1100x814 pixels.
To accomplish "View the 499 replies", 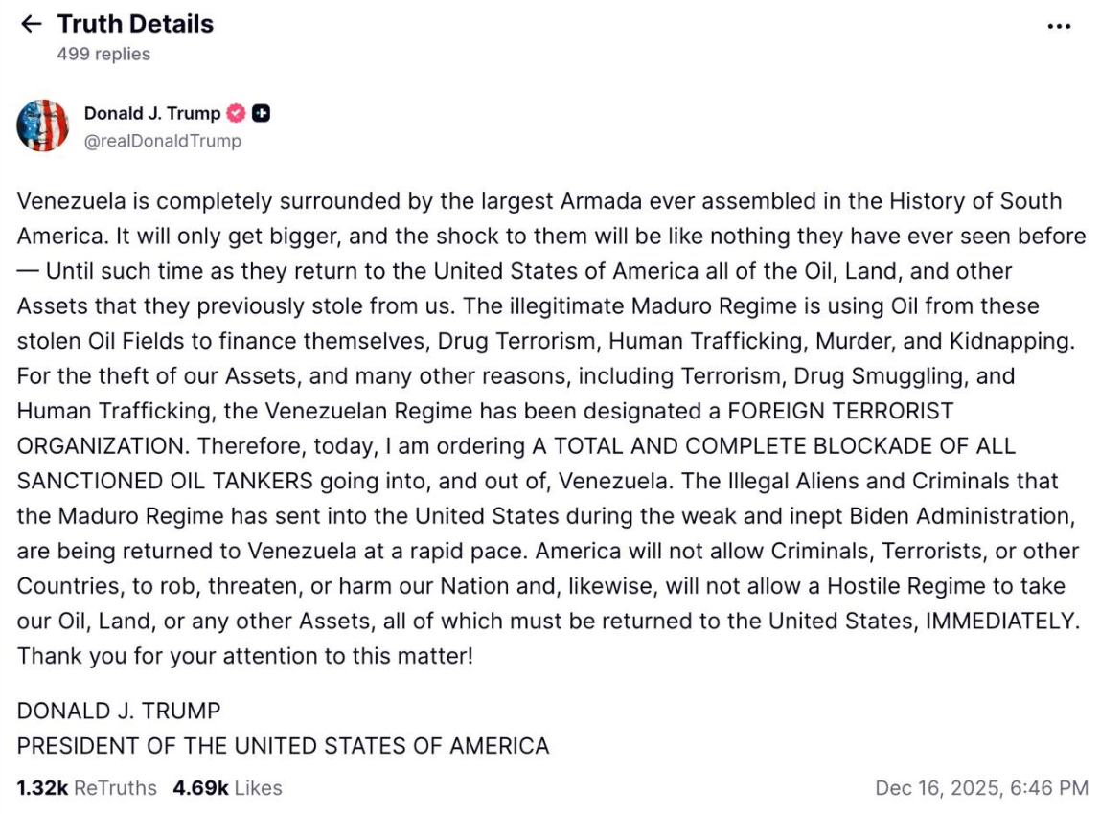I will 103,55.
